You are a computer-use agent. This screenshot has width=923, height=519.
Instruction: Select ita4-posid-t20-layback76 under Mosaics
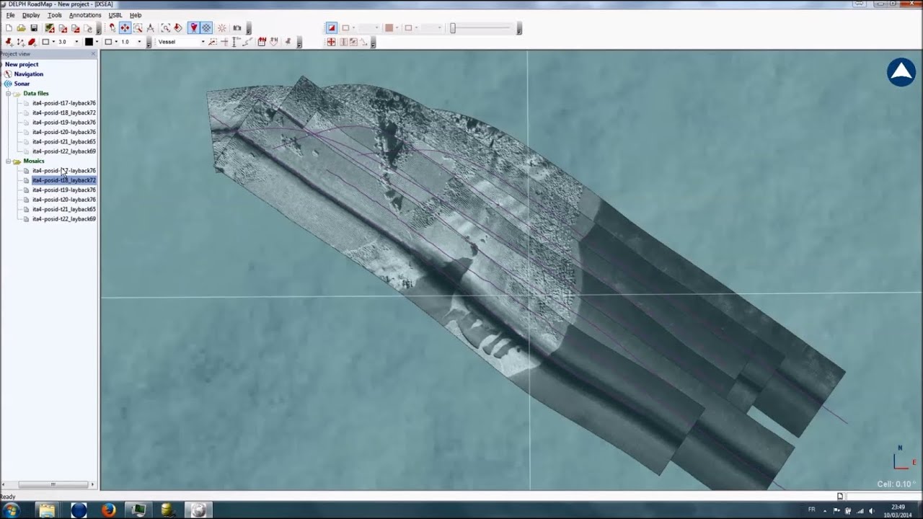[x=64, y=200]
